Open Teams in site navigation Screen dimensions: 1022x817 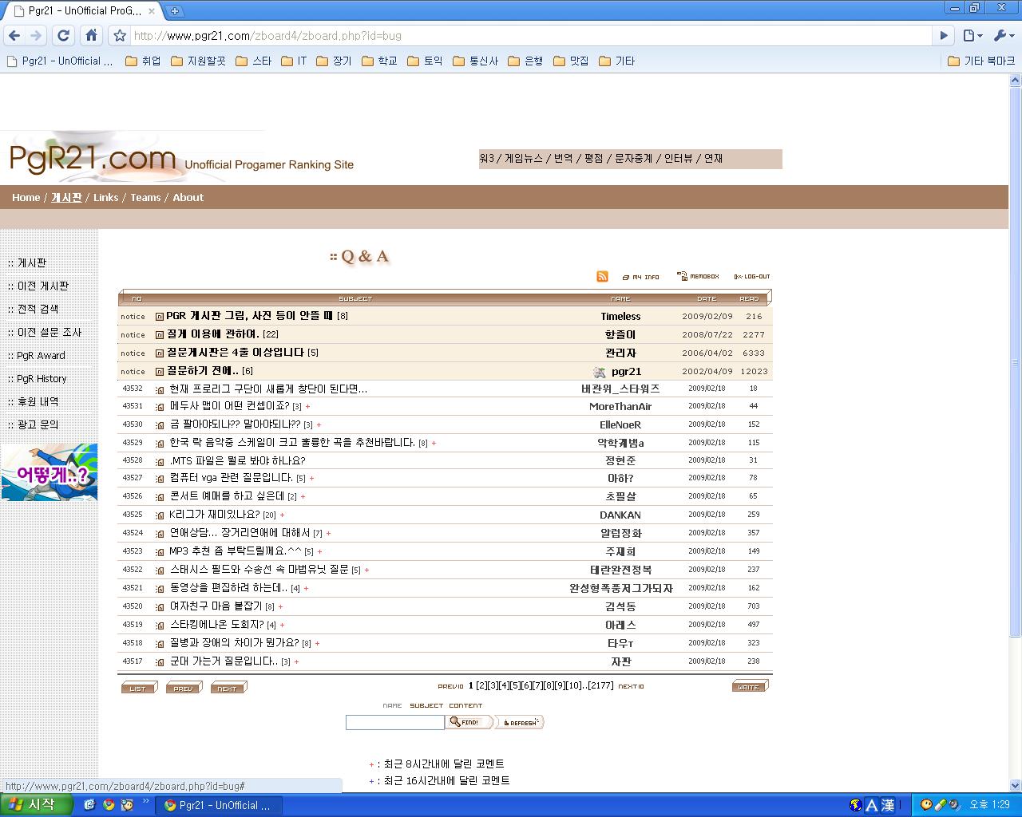click(x=145, y=197)
